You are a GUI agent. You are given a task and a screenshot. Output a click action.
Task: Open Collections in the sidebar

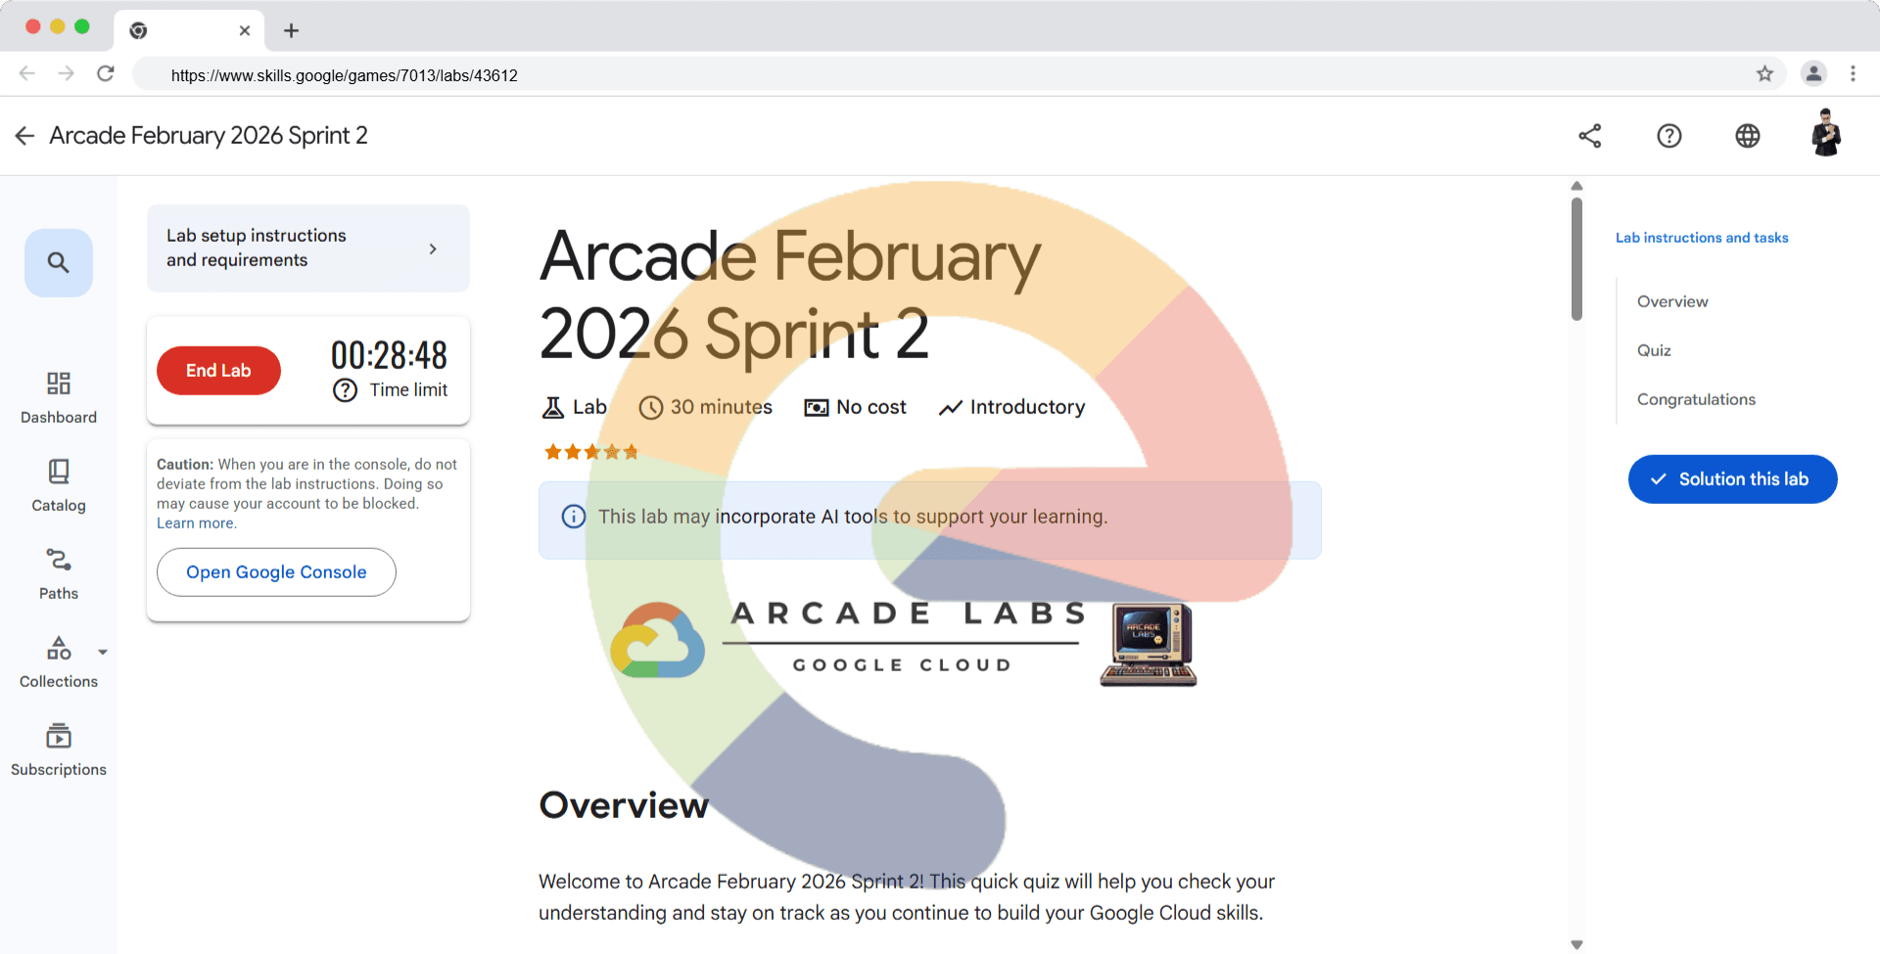point(59,661)
